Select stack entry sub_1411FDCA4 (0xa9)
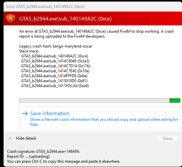Screen dimensions: 182x167 tap(55, 86)
